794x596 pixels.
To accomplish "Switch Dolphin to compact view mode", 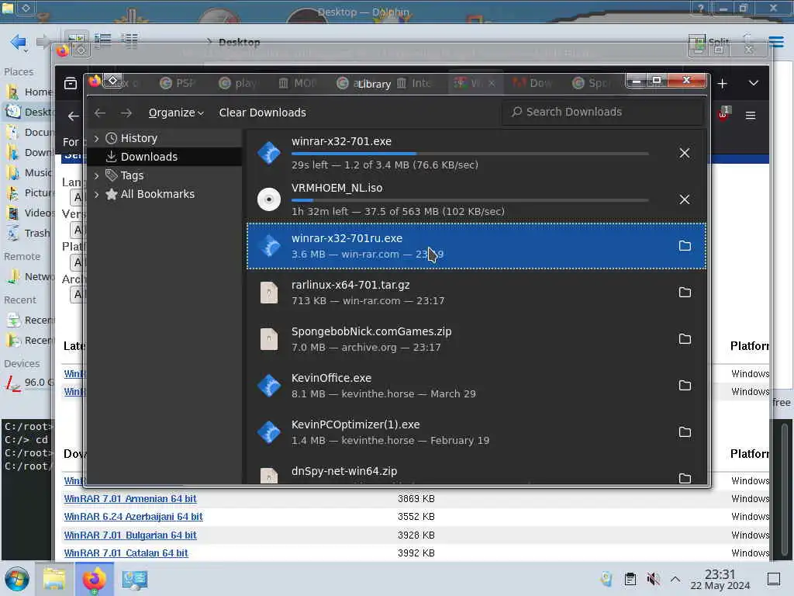I will pyautogui.click(x=103, y=40).
